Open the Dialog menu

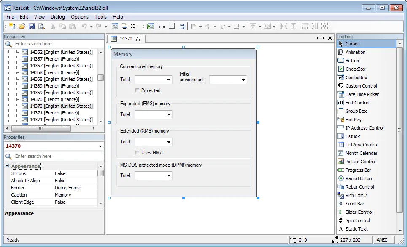(57, 17)
